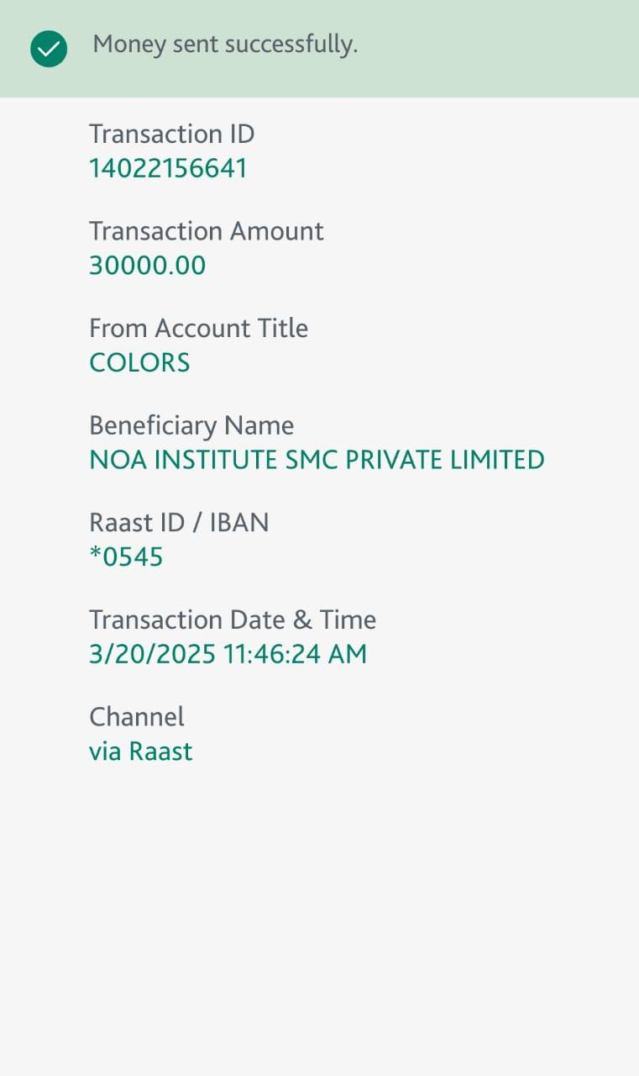639x1076 pixels.
Task: Tap the word "IBAN" in the label
Action: [238, 522]
